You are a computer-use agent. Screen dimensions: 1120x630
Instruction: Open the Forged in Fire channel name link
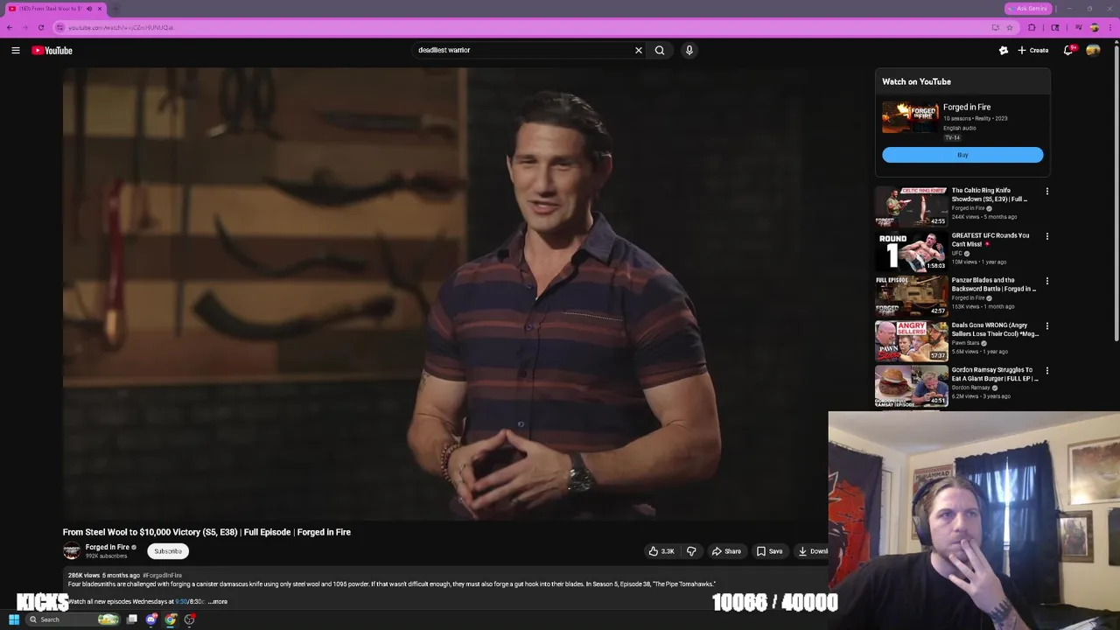coord(107,547)
